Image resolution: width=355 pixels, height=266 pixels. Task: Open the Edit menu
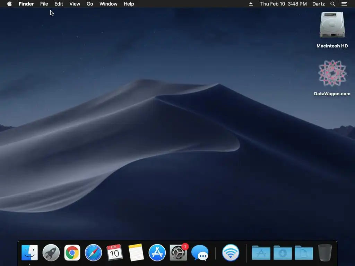(59, 4)
